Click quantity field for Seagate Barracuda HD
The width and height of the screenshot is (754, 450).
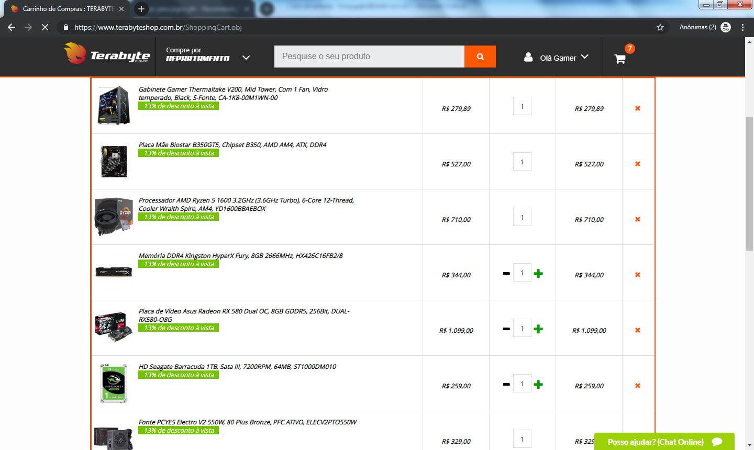(522, 384)
